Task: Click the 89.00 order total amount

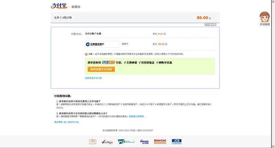Action: (x=202, y=18)
